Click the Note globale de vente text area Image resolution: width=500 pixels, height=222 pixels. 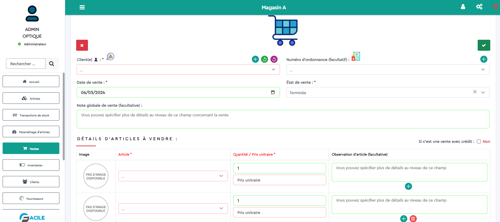point(283,119)
